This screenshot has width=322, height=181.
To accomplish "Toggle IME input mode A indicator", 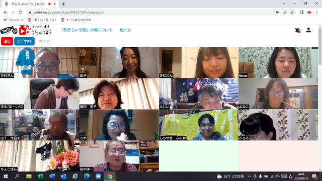I will coord(290,176).
